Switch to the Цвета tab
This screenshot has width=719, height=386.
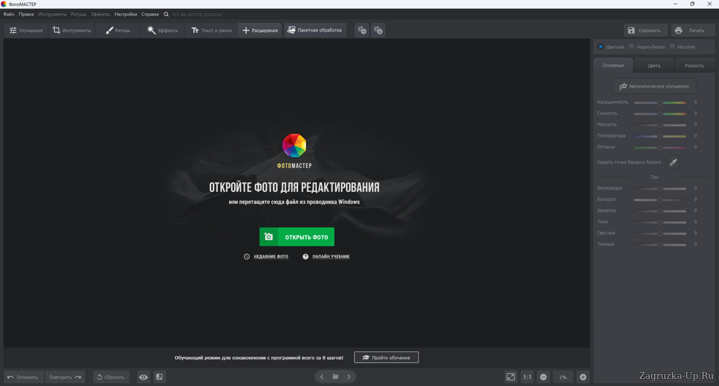click(x=653, y=66)
